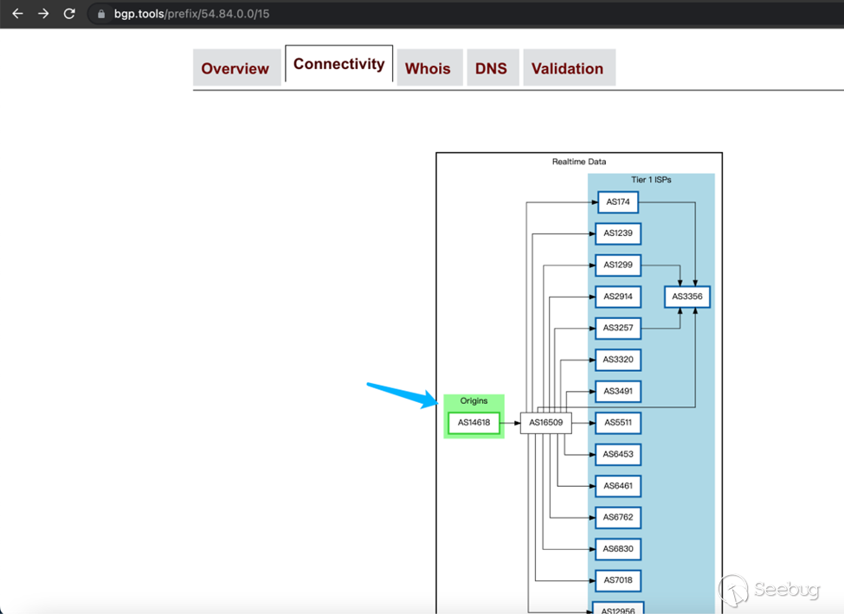Screen dimensions: 844x614
Task: Click the AS7018 node
Action: 618,580
